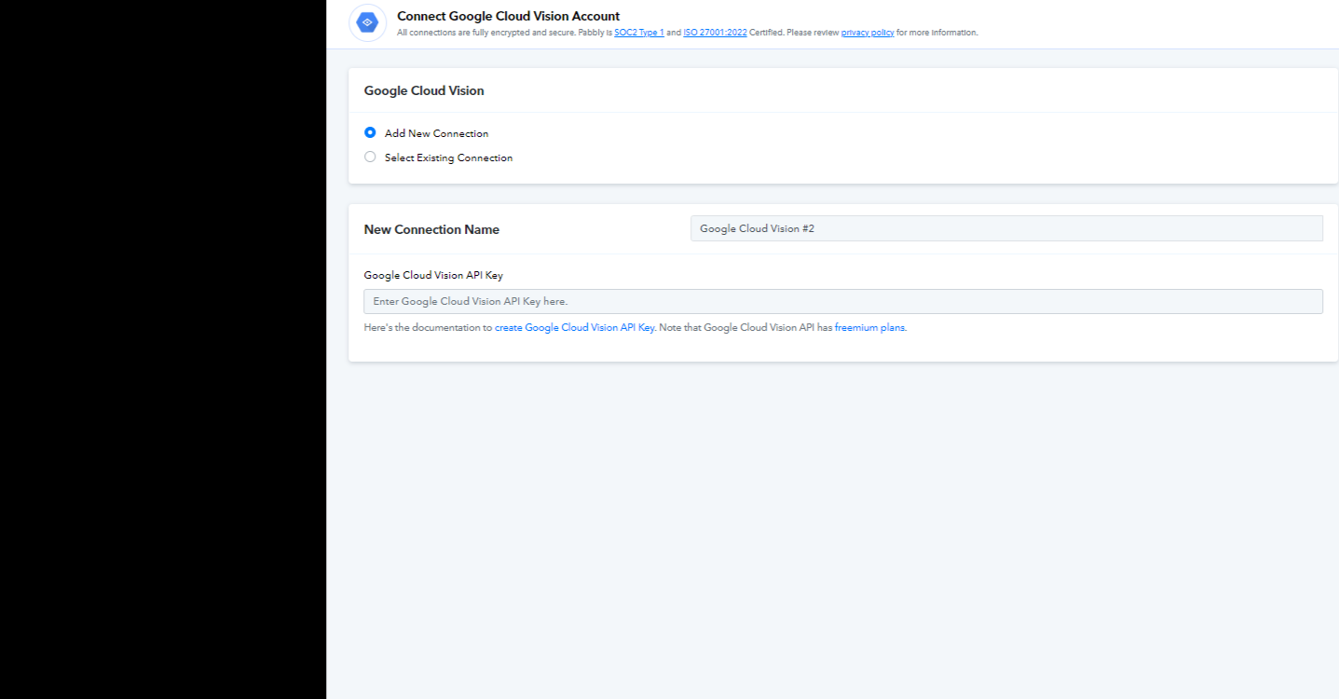
Task: Click the 'All connections are fully encrypted' notice
Action: [x=485, y=33]
